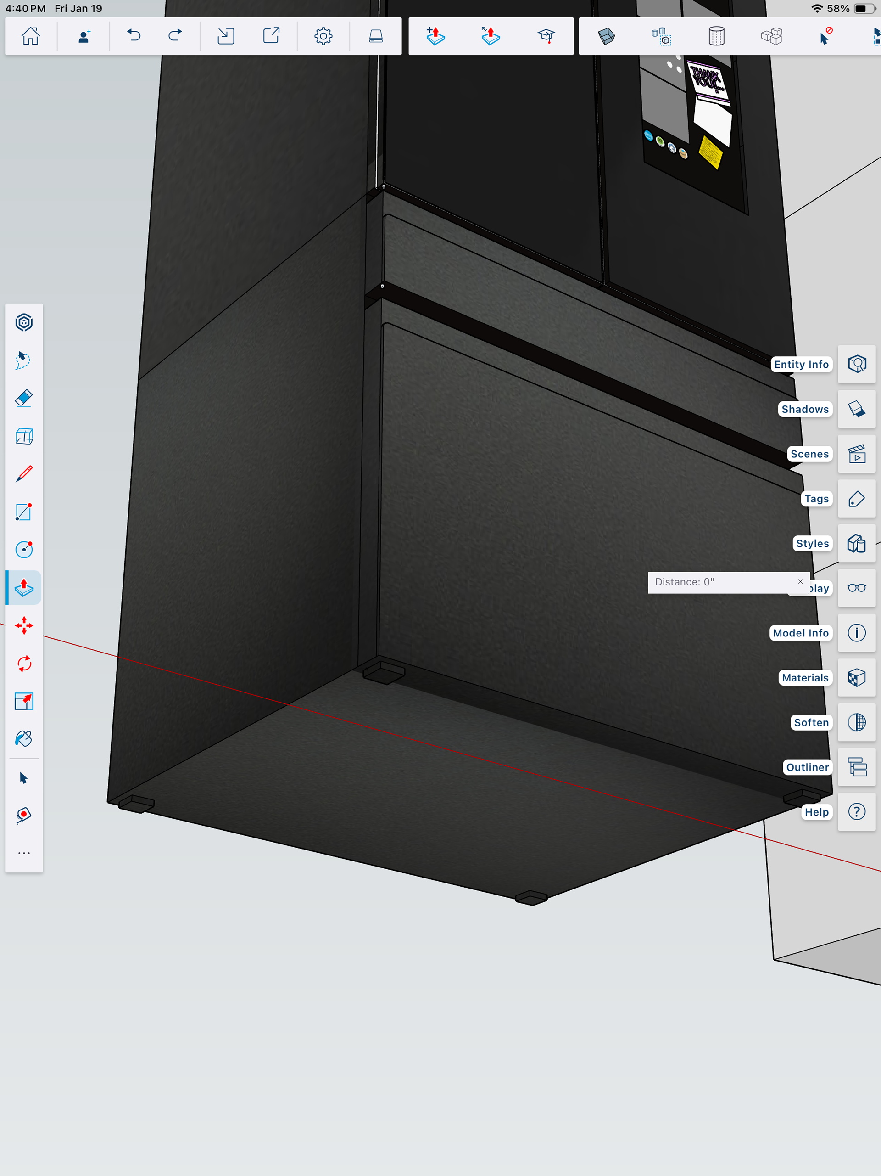Open the Outliner panel

point(856,767)
